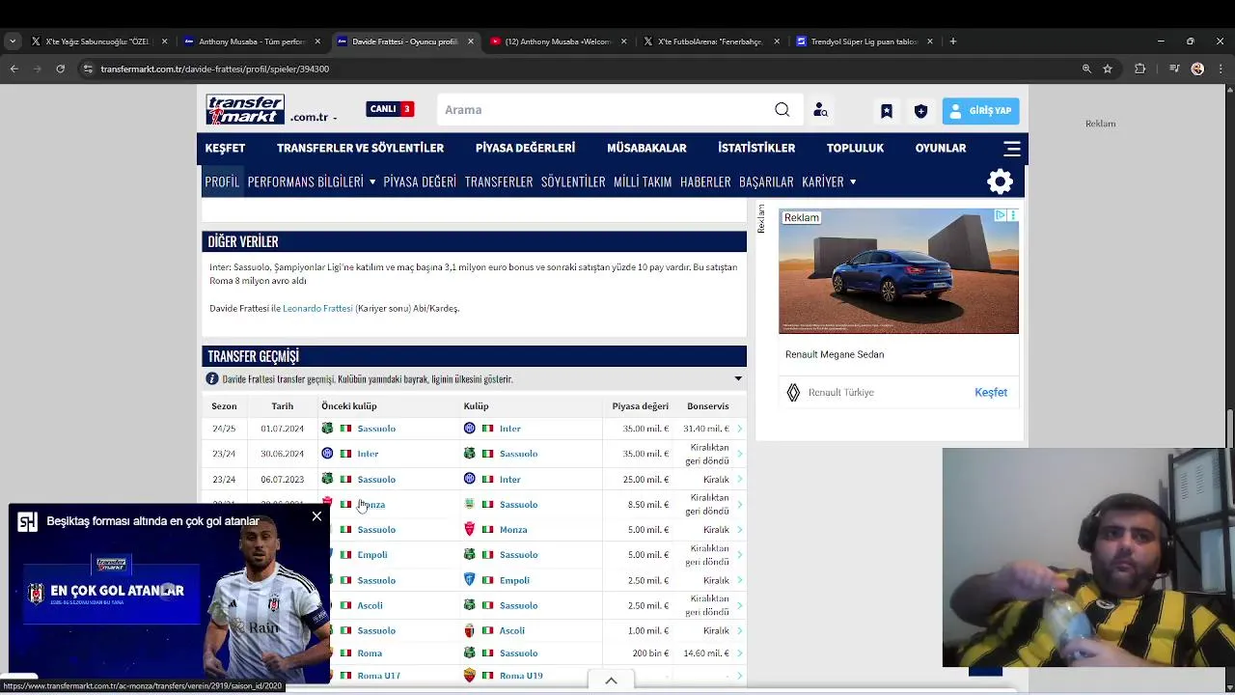
Task: Go back with browser back arrow
Action: [14, 69]
